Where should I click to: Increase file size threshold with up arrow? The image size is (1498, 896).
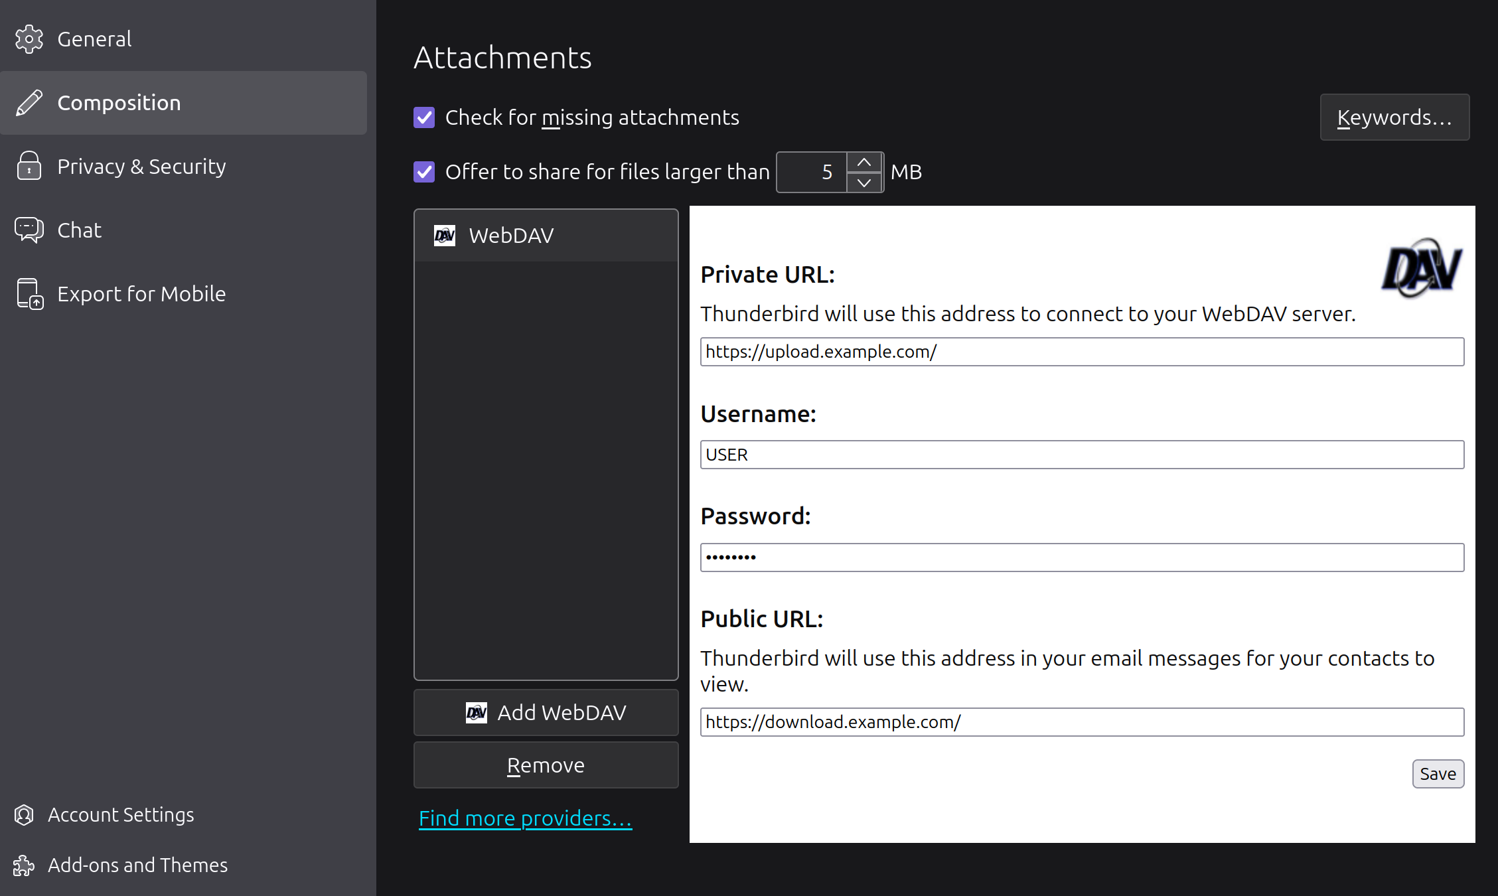tap(864, 163)
